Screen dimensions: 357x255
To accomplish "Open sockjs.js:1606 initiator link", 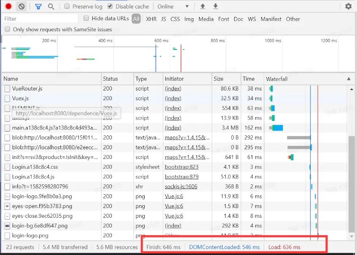I will point(181,186).
